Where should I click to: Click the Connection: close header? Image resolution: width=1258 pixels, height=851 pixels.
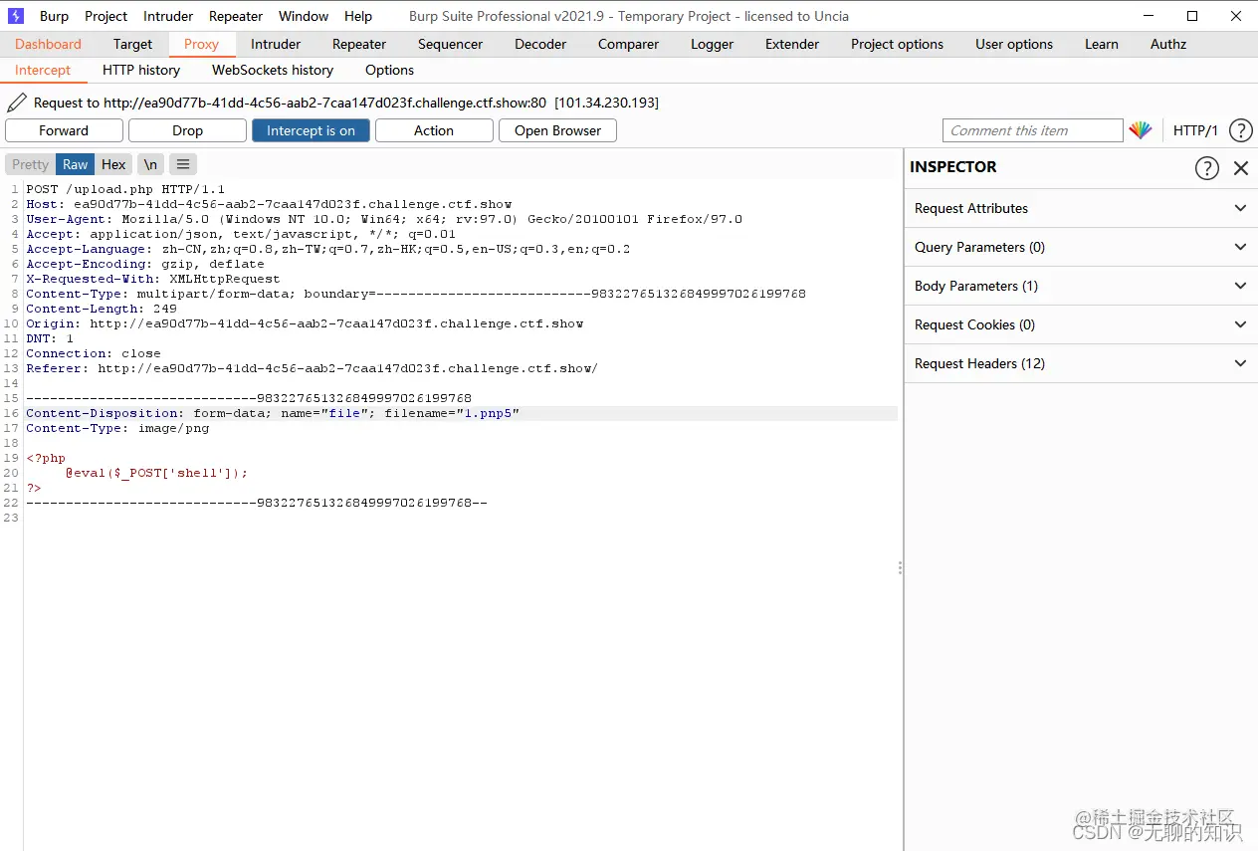pyautogui.click(x=94, y=353)
